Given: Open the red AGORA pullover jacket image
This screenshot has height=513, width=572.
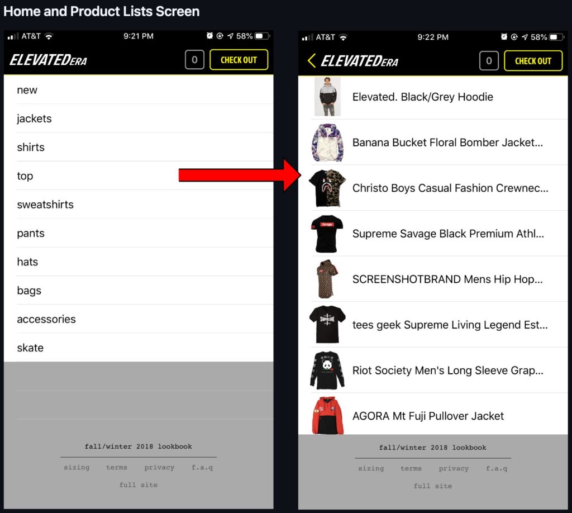Looking at the screenshot, I should pos(327,416).
